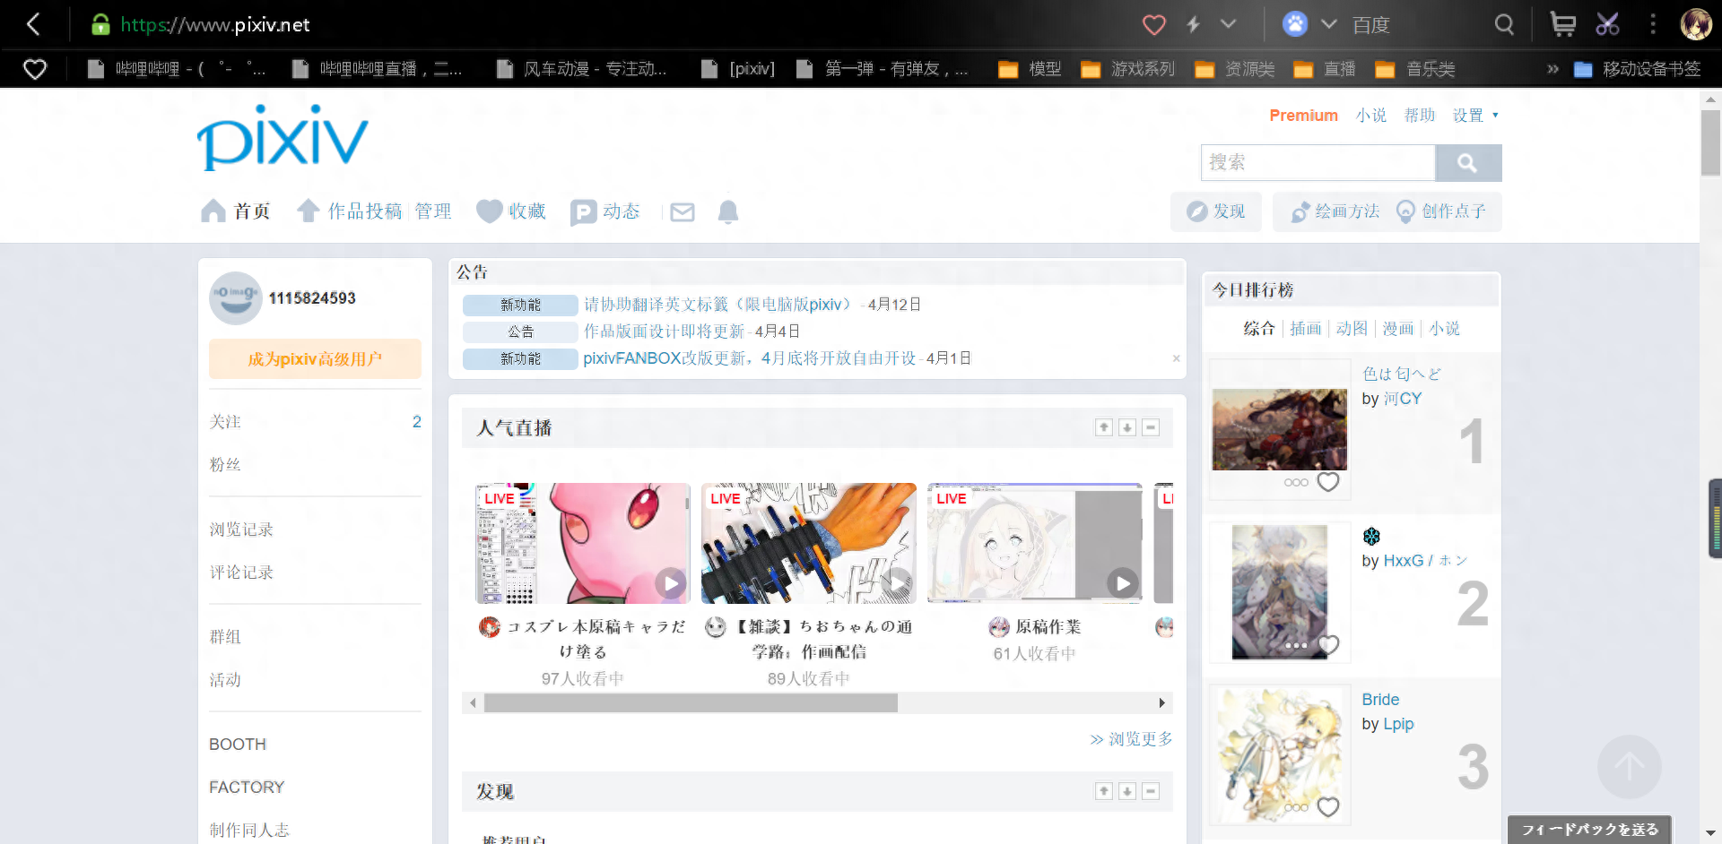Click the pixiv messages envelope icon

click(x=682, y=212)
